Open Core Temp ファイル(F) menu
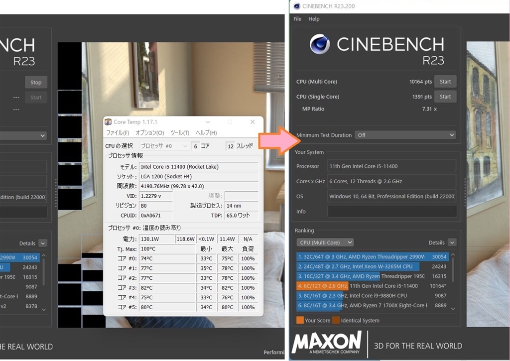The height and width of the screenshot is (361, 510). click(x=118, y=132)
